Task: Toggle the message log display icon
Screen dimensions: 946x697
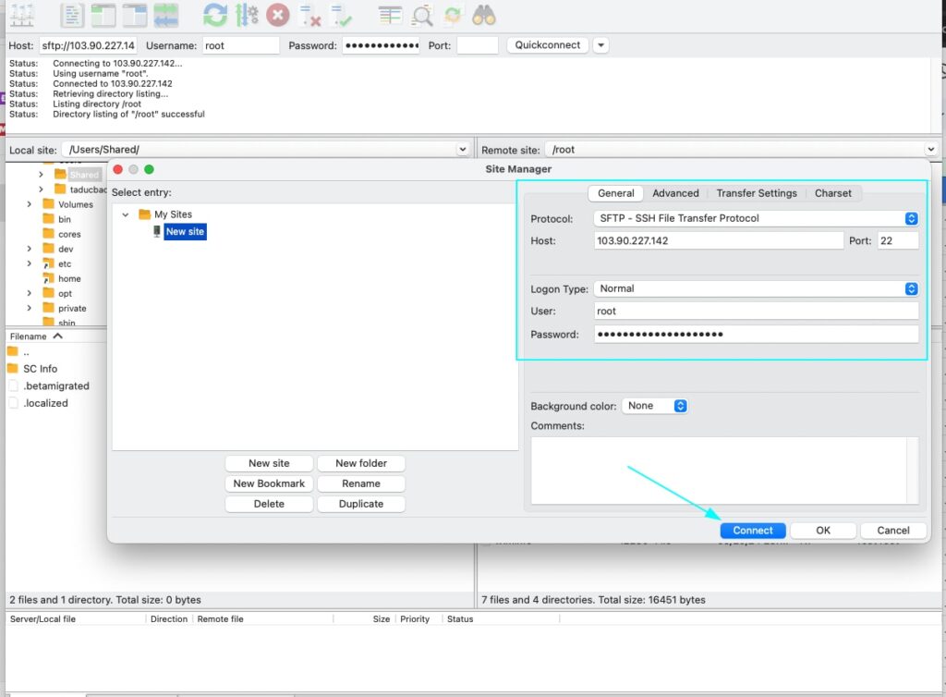Action: click(x=73, y=15)
